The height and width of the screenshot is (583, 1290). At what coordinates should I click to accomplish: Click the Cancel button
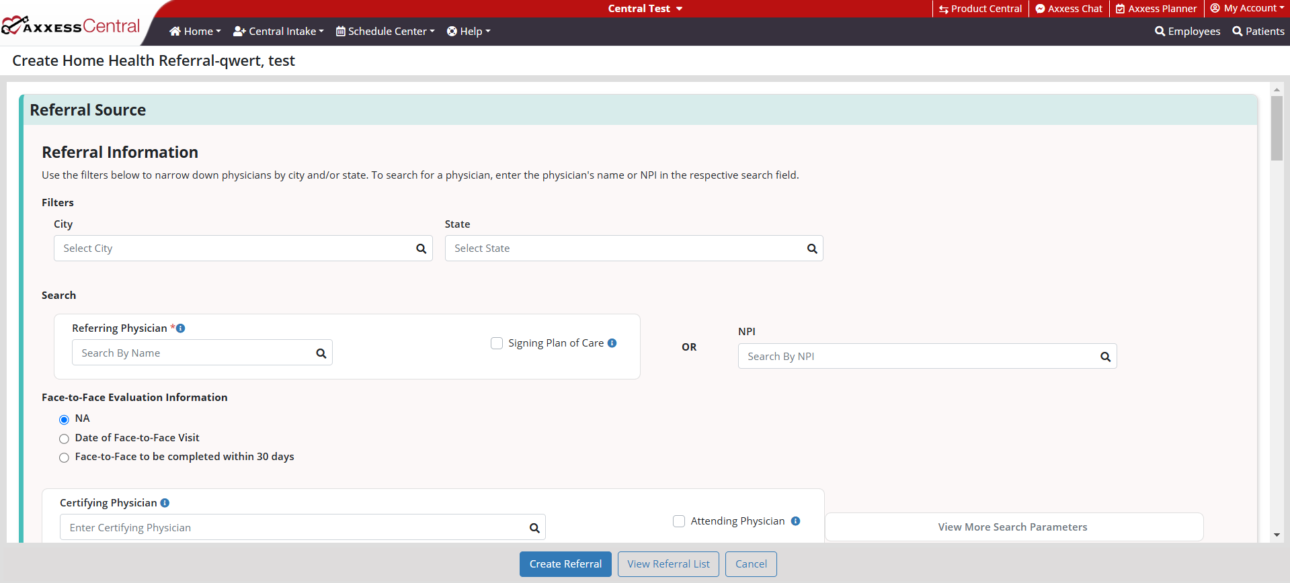click(751, 564)
